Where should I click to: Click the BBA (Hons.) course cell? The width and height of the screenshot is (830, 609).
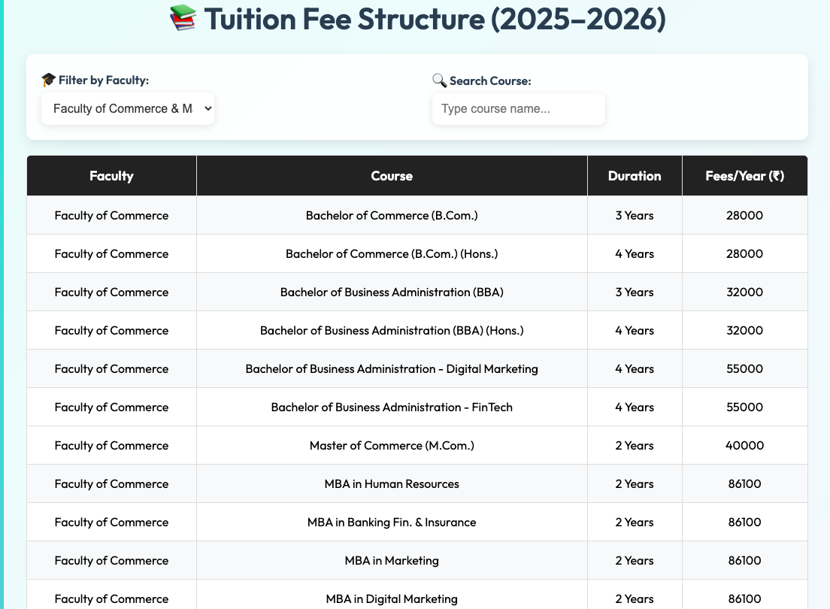coord(392,331)
